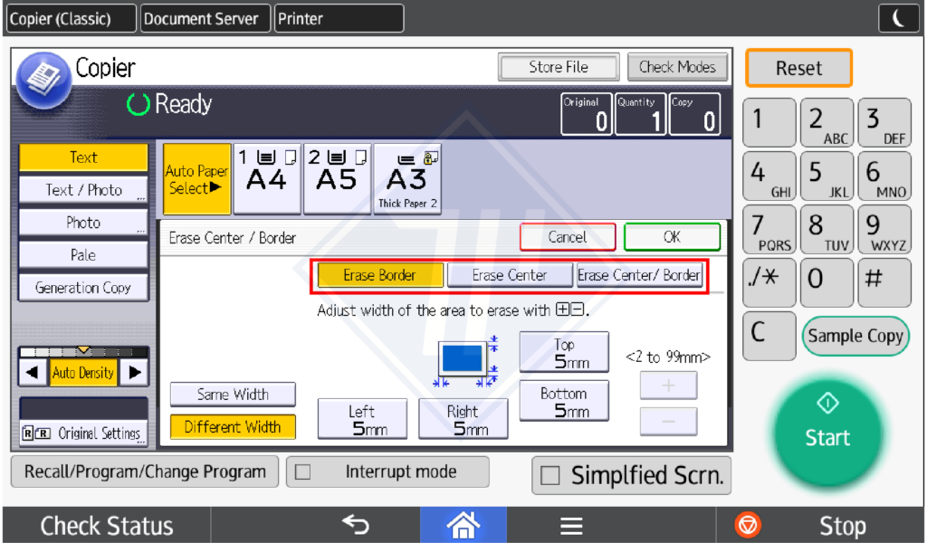Select Photo original type
This screenshot has height=543, width=927.
[x=83, y=223]
